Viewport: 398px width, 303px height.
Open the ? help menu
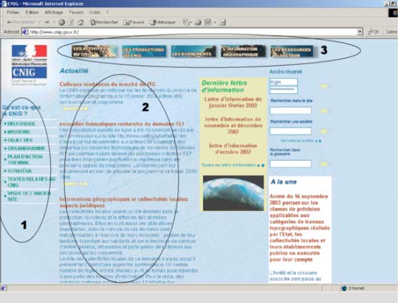pyautogui.click(x=107, y=12)
